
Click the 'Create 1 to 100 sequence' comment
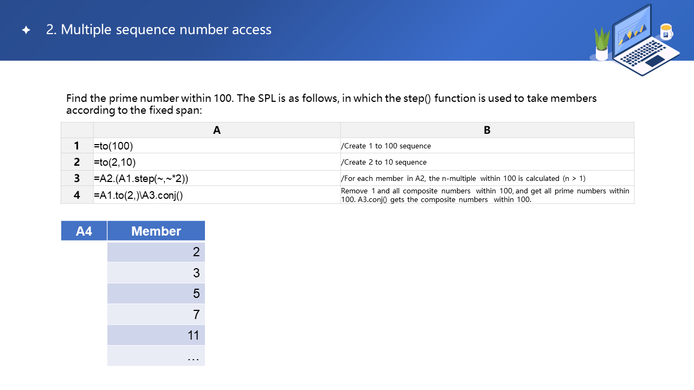pos(385,146)
